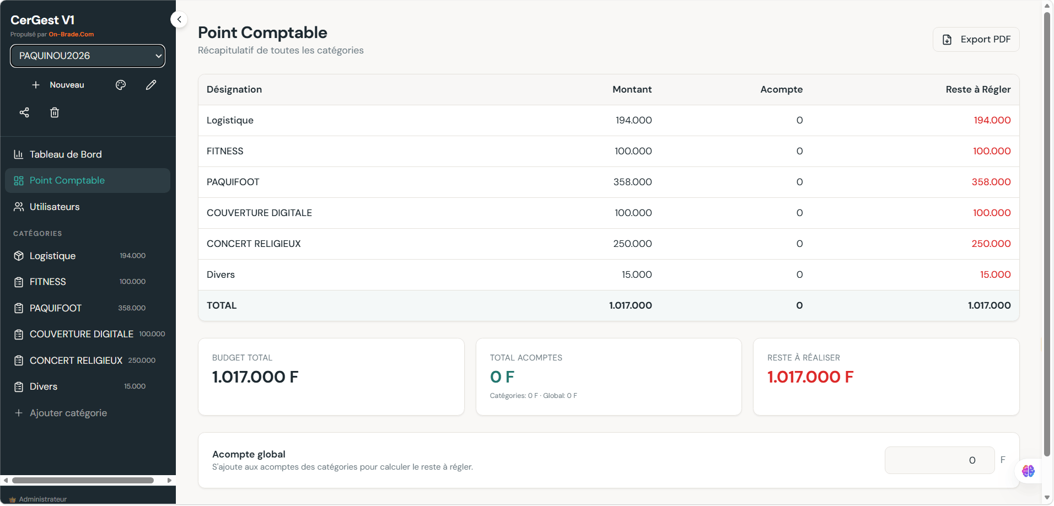Click the CONCERT RELIGIEUX clipboard icon
1054x506 pixels.
pos(19,360)
